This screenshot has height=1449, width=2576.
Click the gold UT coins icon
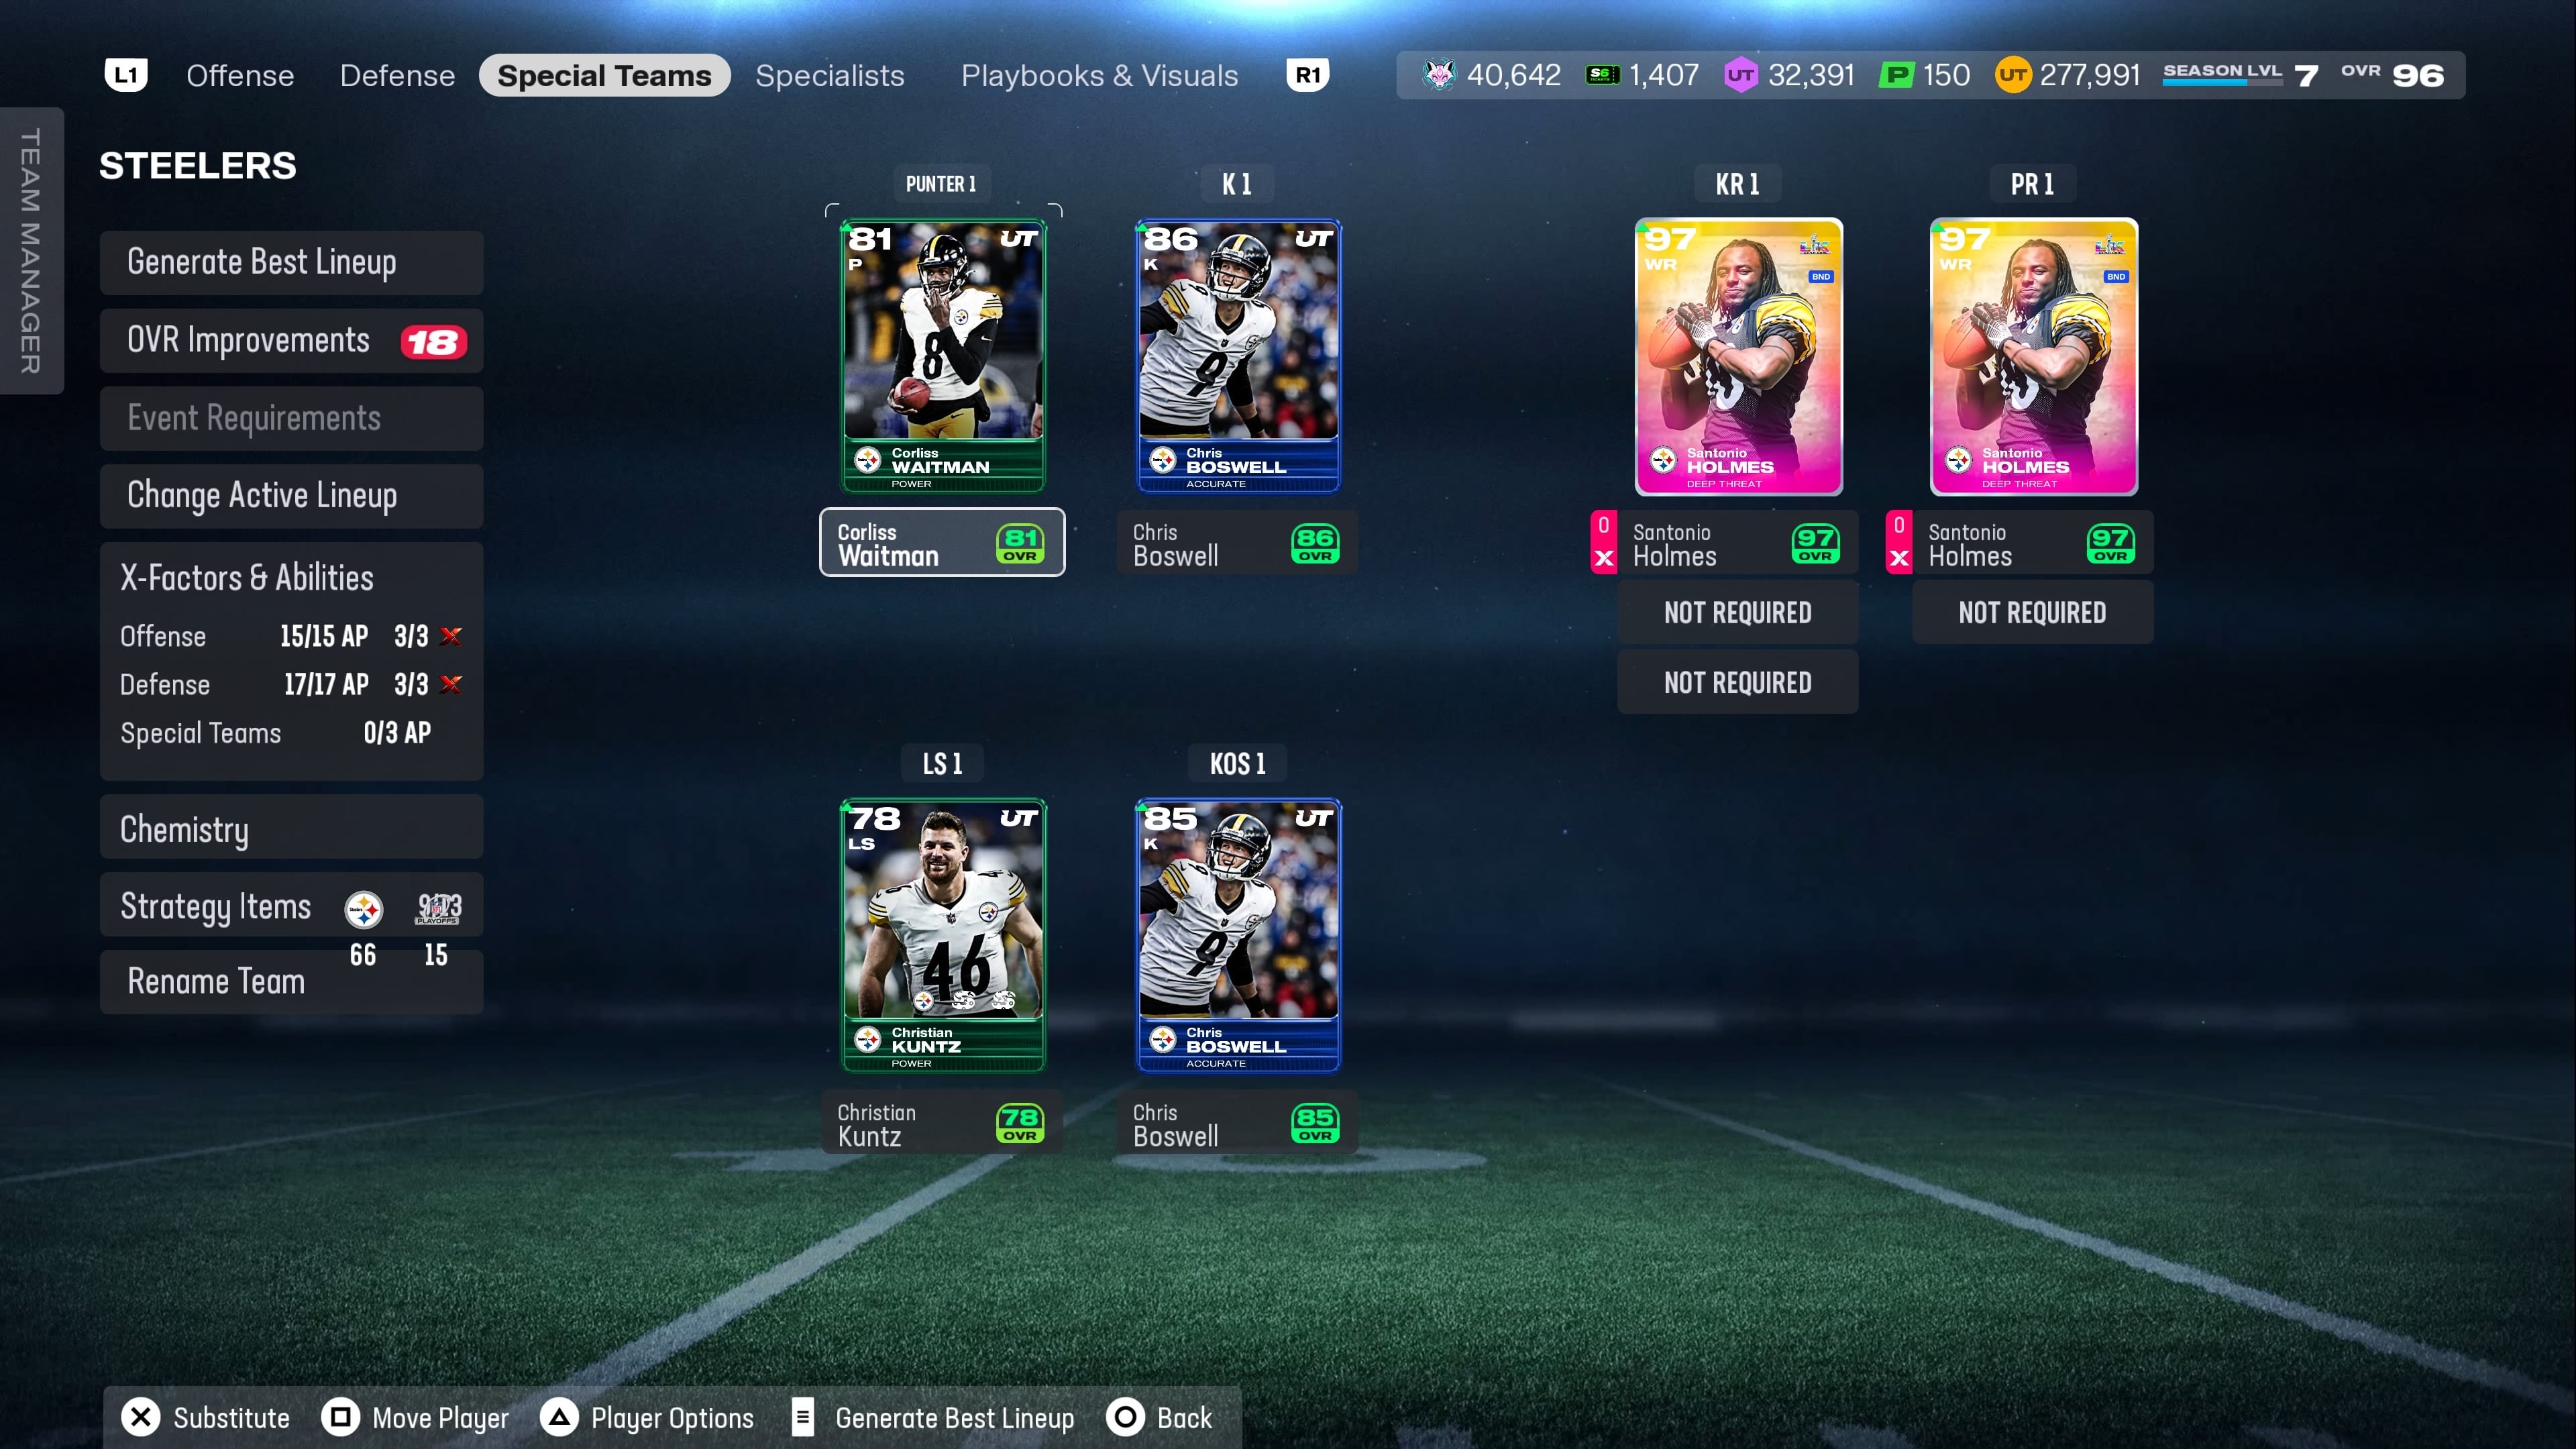click(2012, 75)
